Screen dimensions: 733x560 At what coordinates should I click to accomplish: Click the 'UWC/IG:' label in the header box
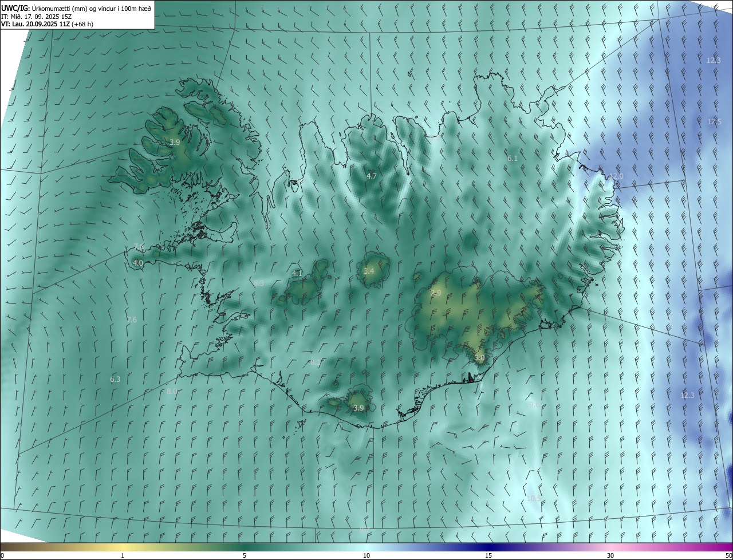point(15,8)
